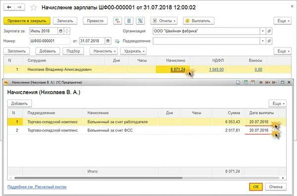Go back with the left arrow button
Image resolution: width=297 pixels, height=196 pixels.
click(x=9, y=7)
